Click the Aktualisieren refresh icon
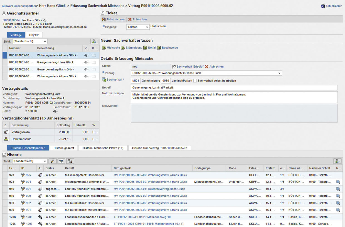This screenshot has width=345, height=227. click(x=323, y=6)
